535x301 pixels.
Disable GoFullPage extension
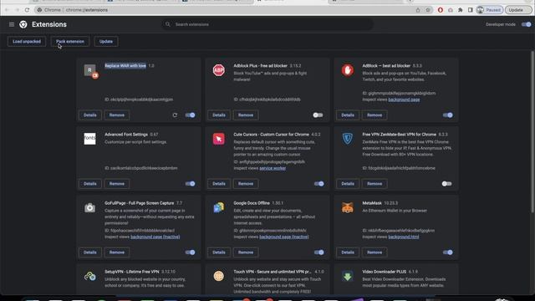tap(190, 253)
